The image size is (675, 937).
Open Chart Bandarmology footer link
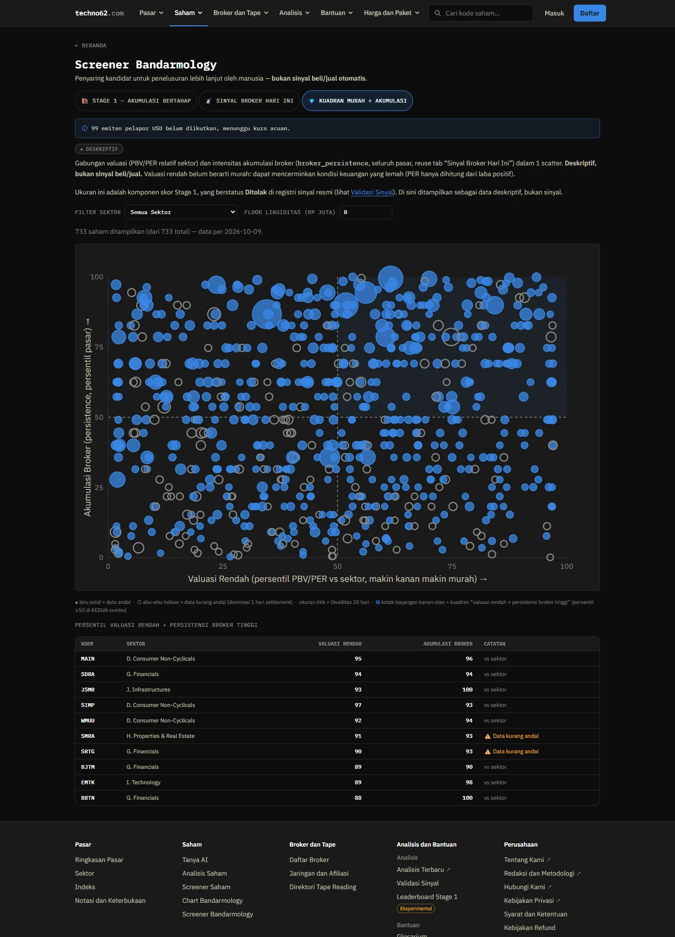coord(212,900)
